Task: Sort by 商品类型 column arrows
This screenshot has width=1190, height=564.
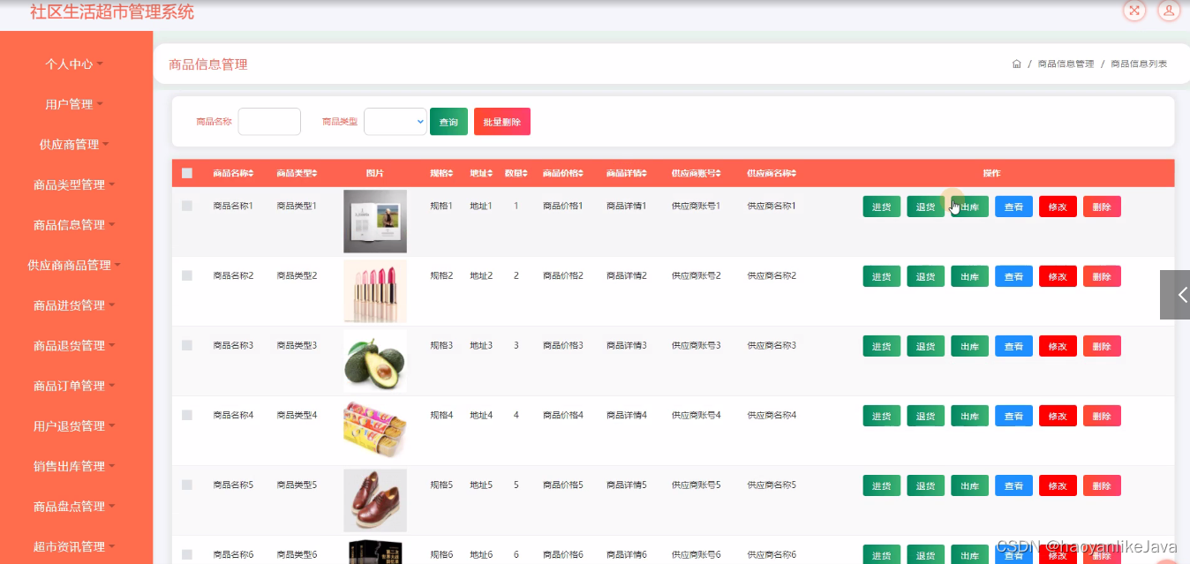Action: pos(315,174)
